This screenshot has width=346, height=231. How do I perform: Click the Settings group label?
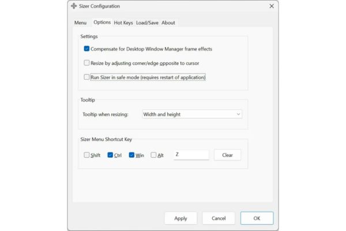89,36
